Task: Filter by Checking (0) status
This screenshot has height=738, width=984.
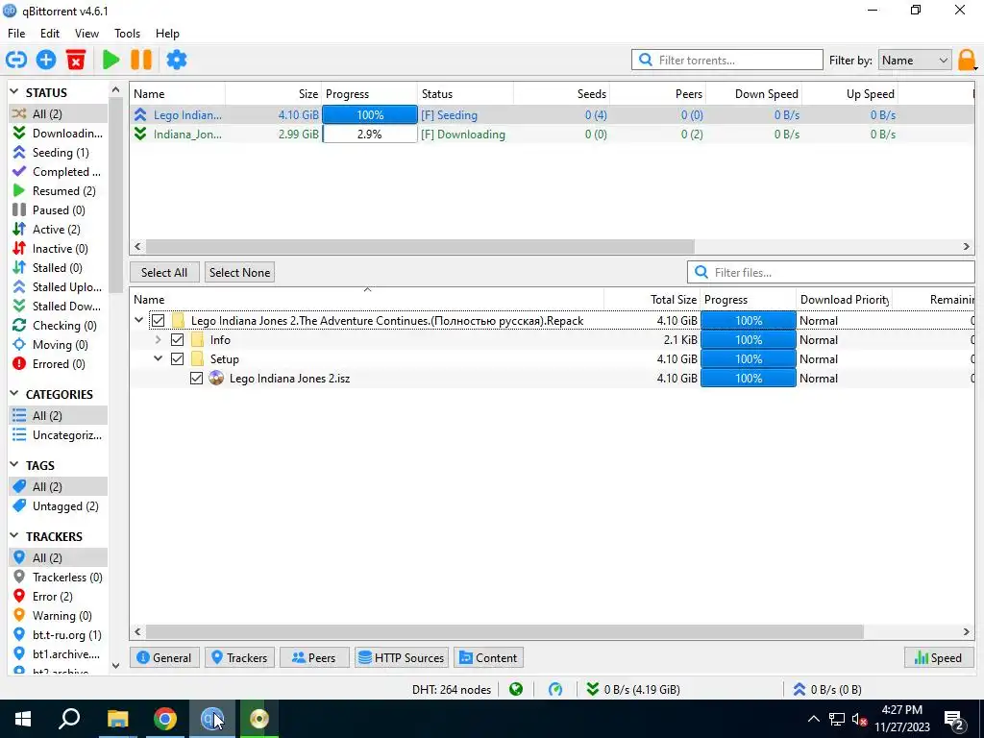Action: [58, 326]
